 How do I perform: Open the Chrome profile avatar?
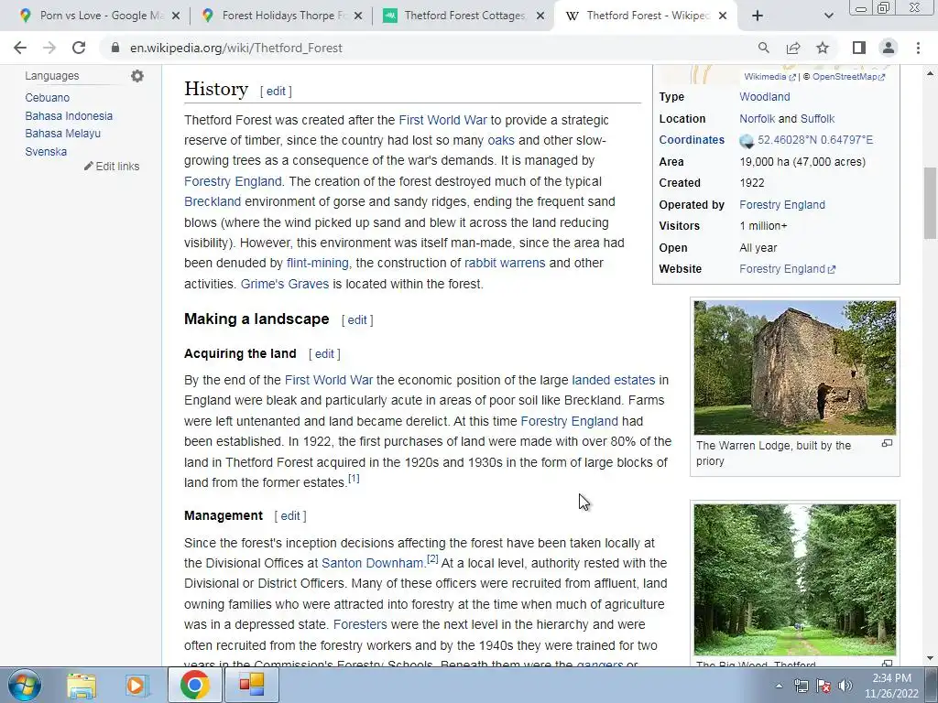(889, 48)
